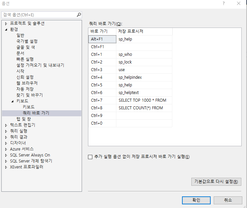Click sp_help cell in Alt+F1 row
This screenshot has width=247, height=208.
(x=144, y=39)
